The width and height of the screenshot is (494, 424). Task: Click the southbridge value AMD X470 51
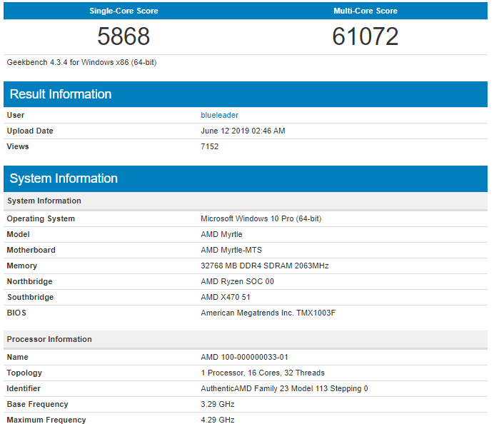[x=226, y=298]
